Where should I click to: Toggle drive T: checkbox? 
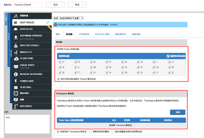[76, 72]
